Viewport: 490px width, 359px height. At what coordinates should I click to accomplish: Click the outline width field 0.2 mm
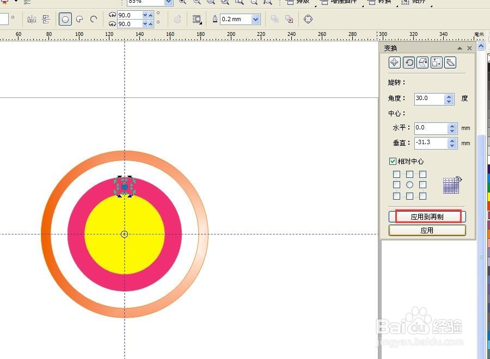click(x=236, y=20)
